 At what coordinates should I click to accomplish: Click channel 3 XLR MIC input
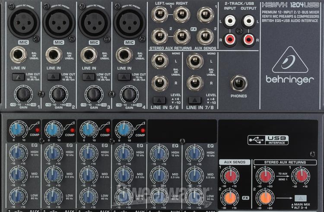[94, 23]
